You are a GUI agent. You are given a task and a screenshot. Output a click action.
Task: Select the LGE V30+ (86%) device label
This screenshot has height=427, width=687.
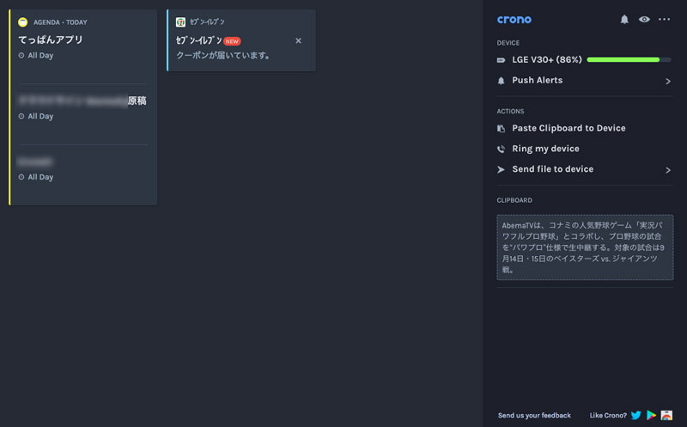[x=547, y=59]
